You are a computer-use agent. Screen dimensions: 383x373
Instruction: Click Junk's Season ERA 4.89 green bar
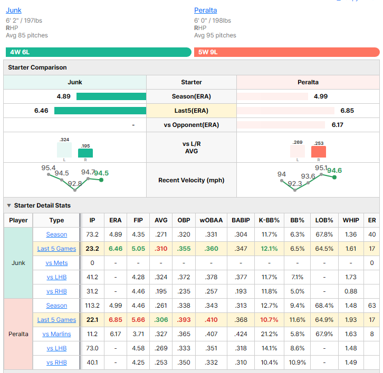111,96
